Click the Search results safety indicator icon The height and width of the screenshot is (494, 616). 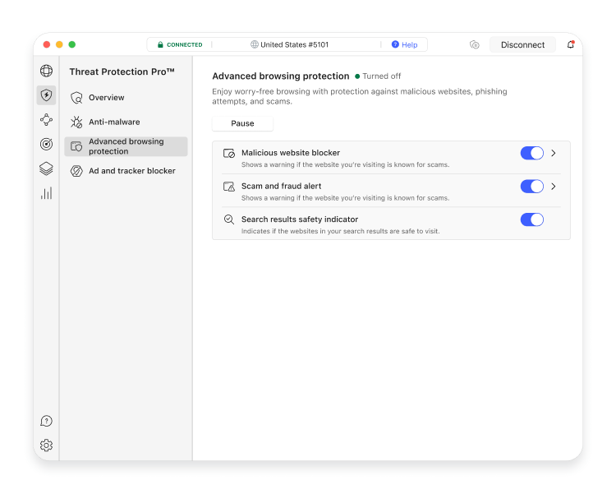[229, 219]
